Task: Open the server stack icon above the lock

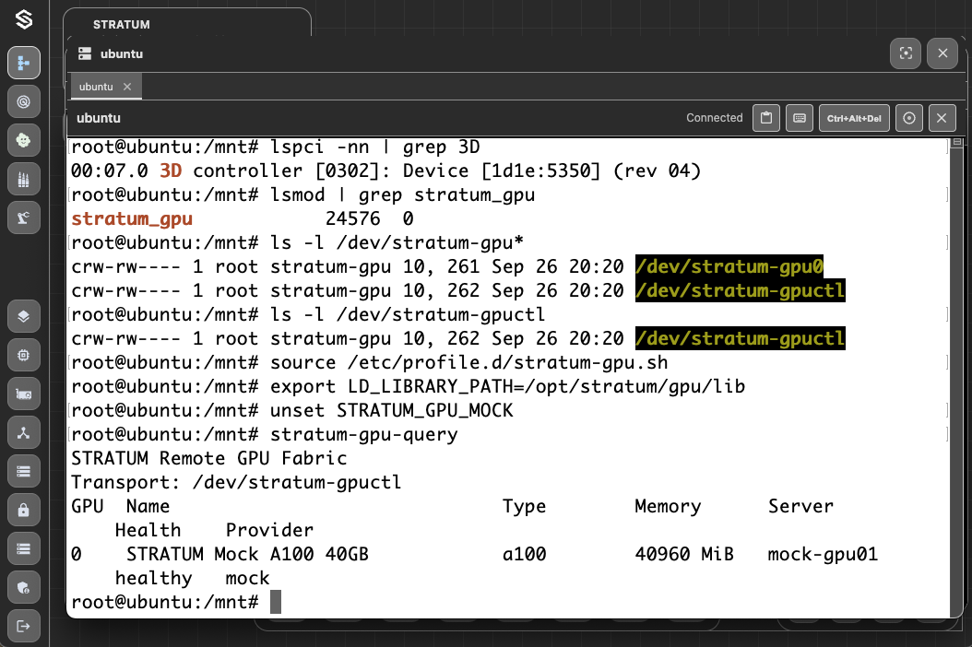Action: coord(24,472)
